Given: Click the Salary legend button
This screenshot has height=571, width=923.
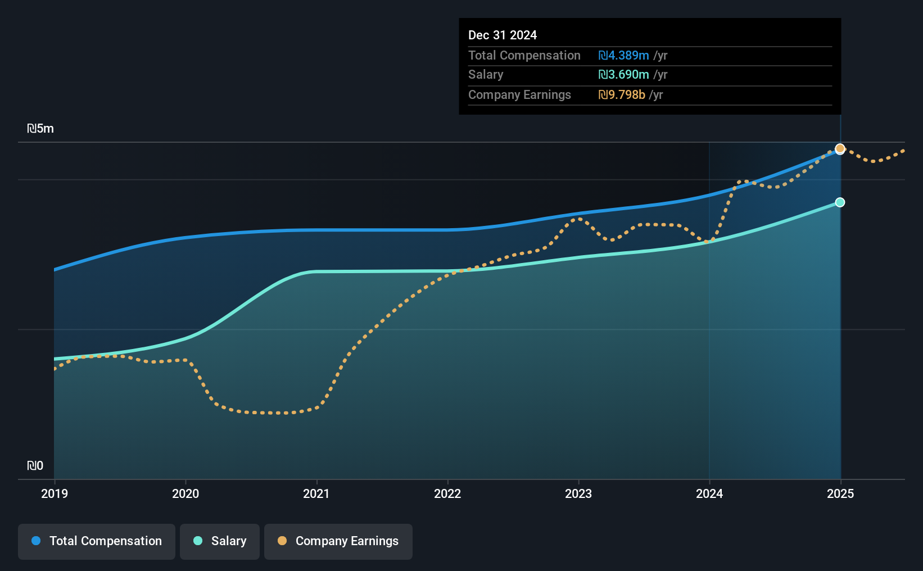Looking at the screenshot, I should click(219, 541).
